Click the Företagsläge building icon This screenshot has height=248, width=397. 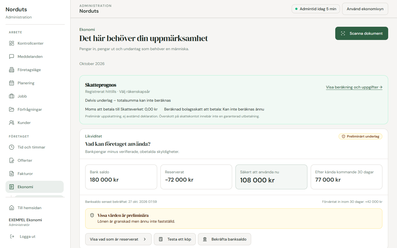[x=12, y=70]
